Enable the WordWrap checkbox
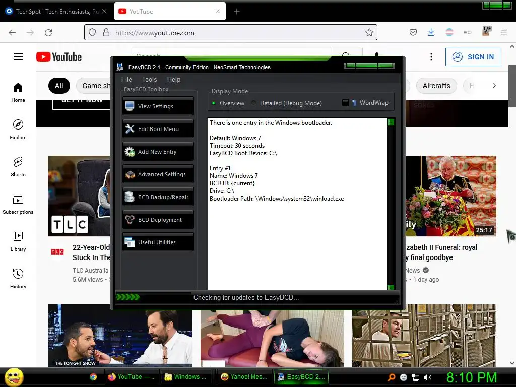 (x=345, y=103)
